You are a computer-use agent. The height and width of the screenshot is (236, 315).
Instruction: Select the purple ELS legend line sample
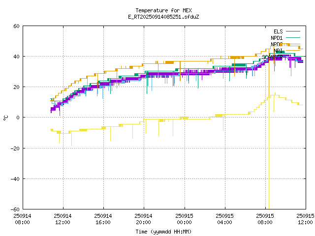point(293,31)
